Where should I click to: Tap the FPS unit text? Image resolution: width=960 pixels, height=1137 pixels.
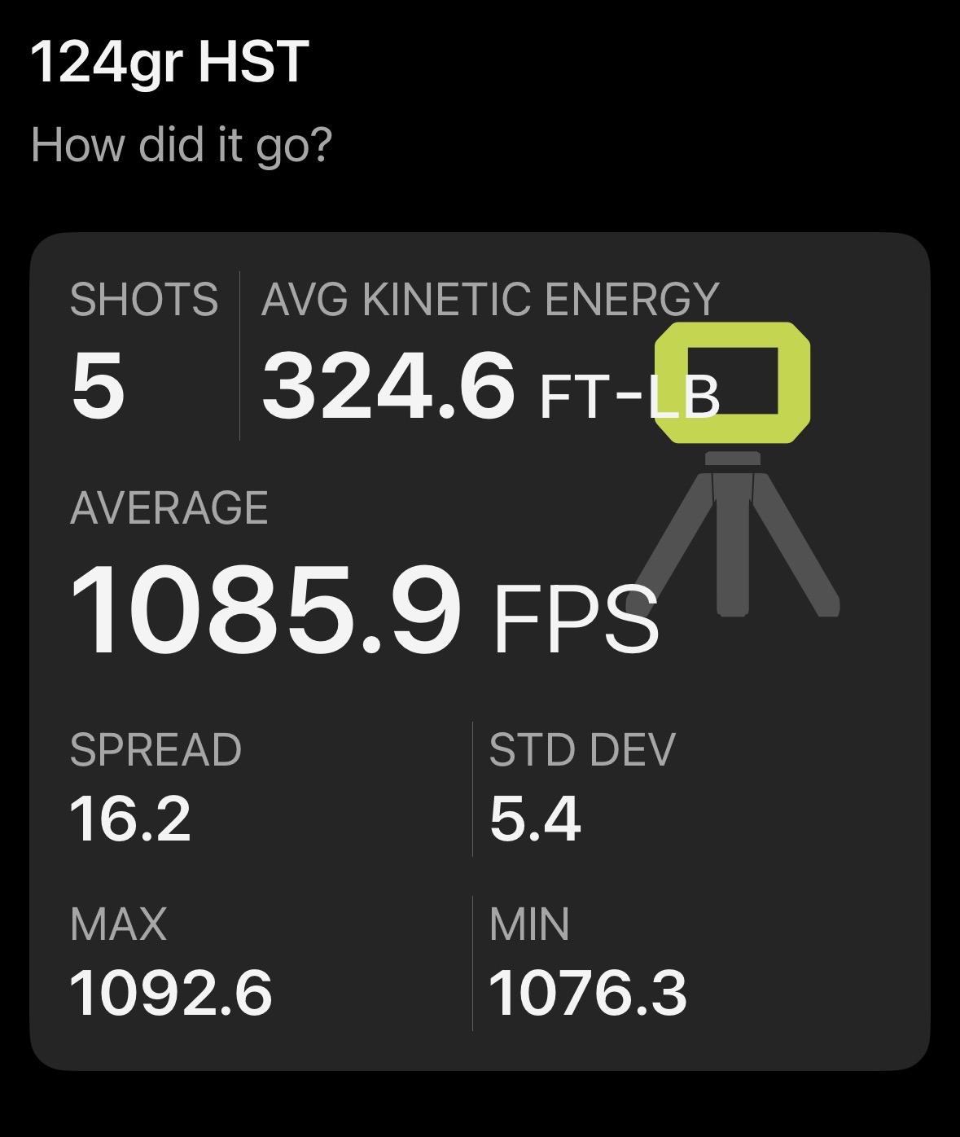click(576, 619)
